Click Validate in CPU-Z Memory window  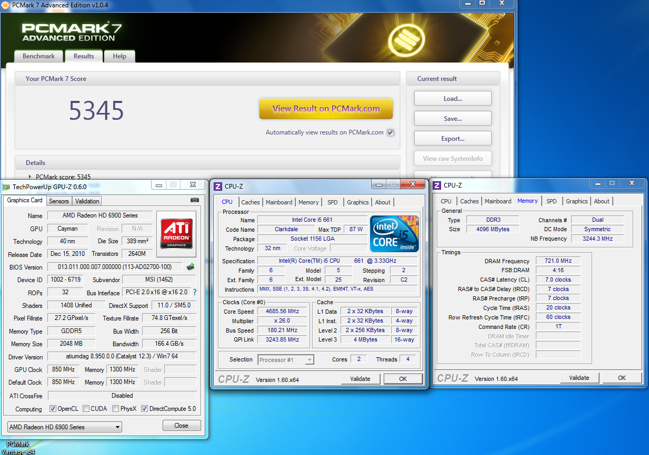click(580, 378)
